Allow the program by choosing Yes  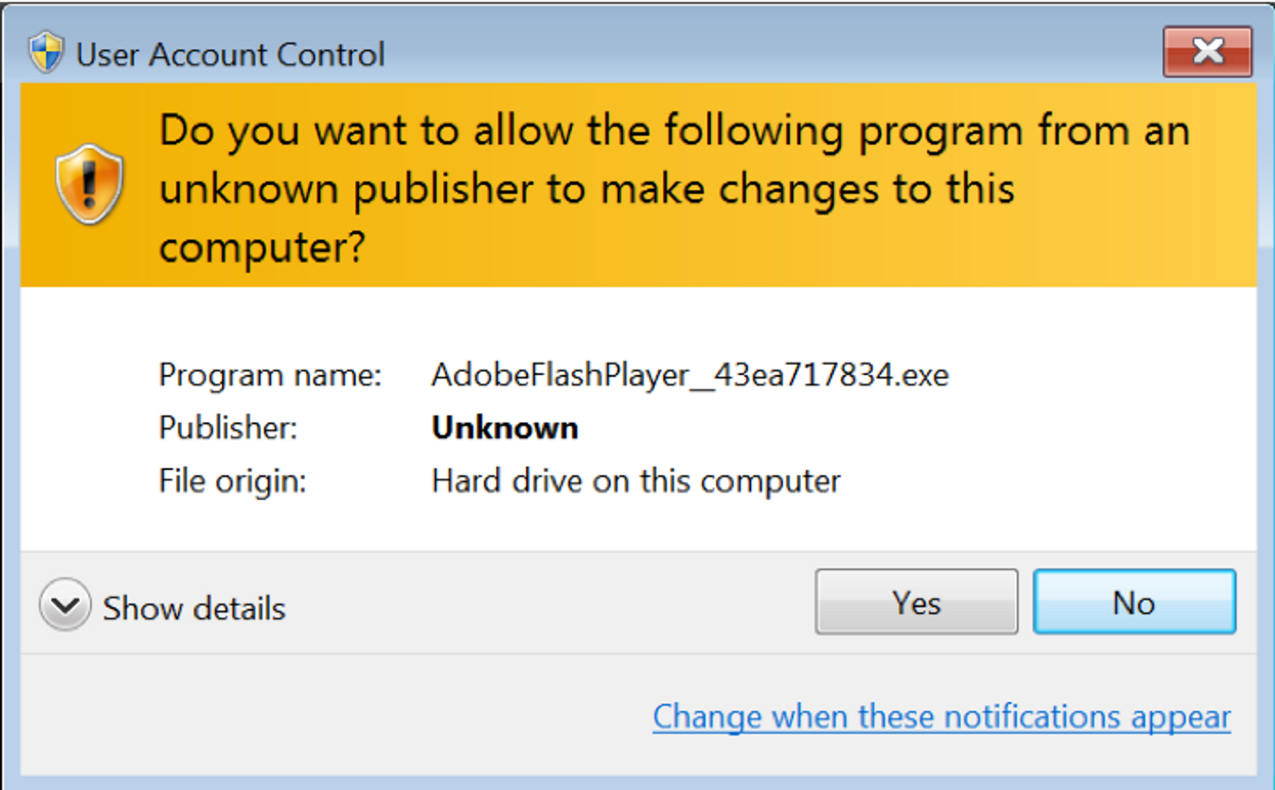pyautogui.click(x=916, y=601)
